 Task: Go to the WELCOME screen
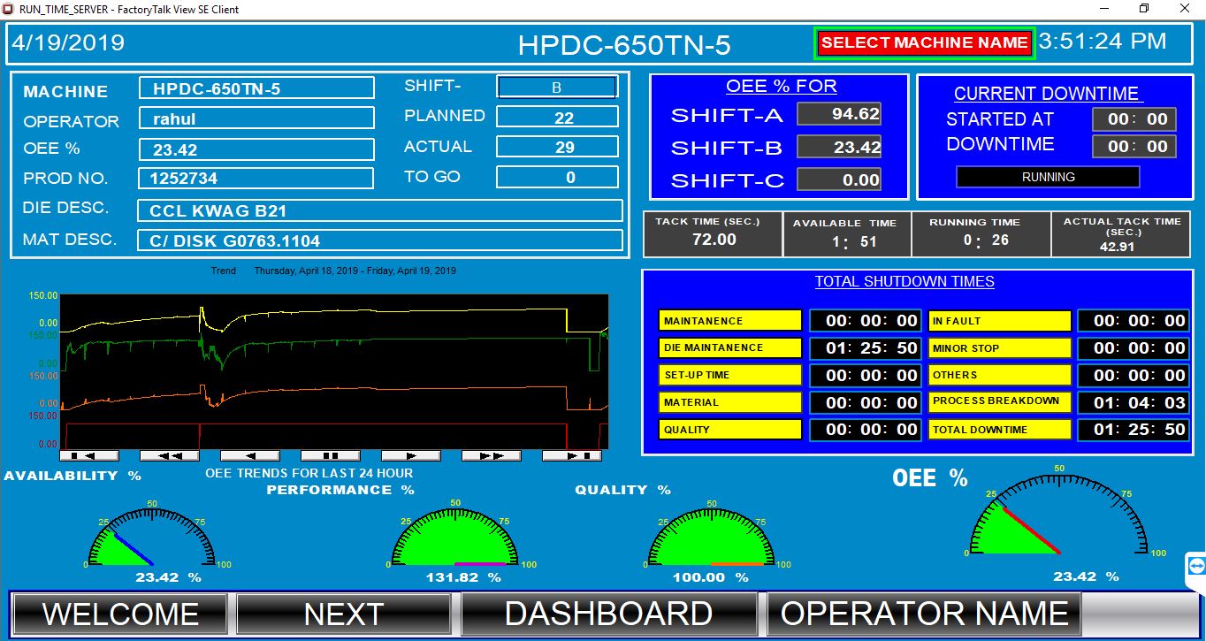120,612
